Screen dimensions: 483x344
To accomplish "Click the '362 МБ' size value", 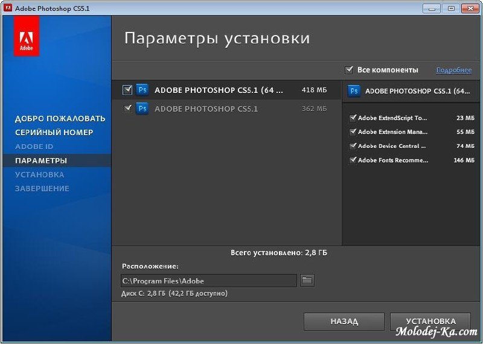I will click(314, 109).
